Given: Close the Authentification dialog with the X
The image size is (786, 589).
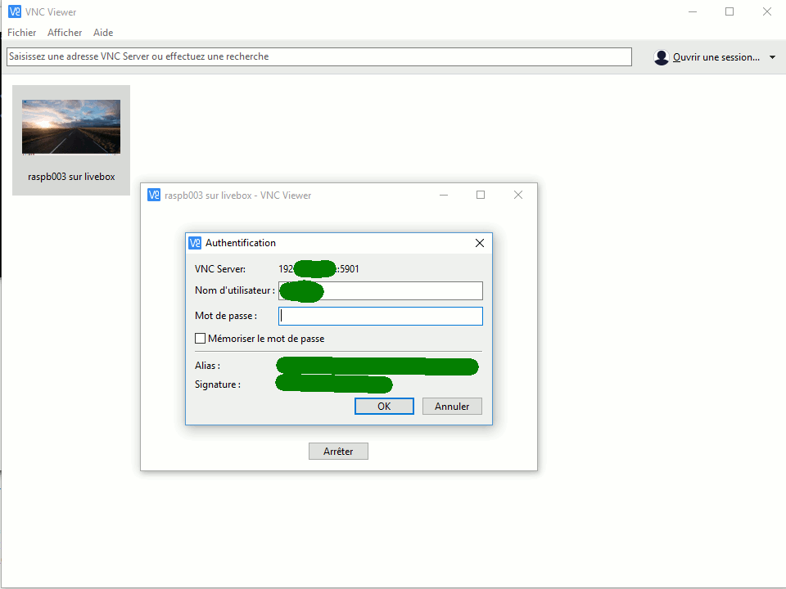Looking at the screenshot, I should coord(480,243).
